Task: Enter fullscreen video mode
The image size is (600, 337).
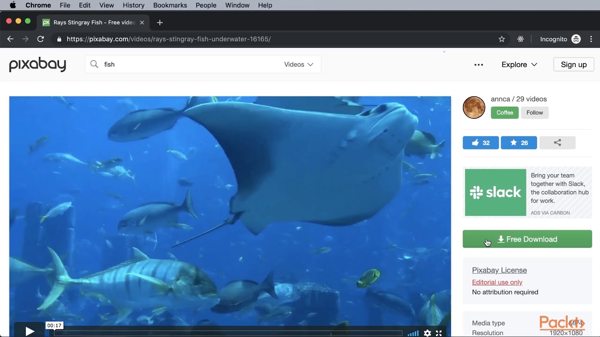Action: coord(439,333)
